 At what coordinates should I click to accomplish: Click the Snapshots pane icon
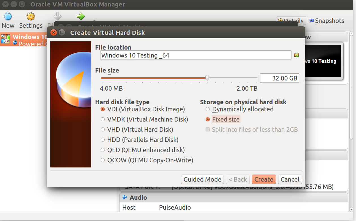312,20
